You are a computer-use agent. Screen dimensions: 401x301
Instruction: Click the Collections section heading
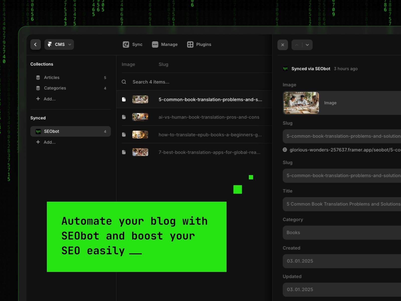coord(42,64)
